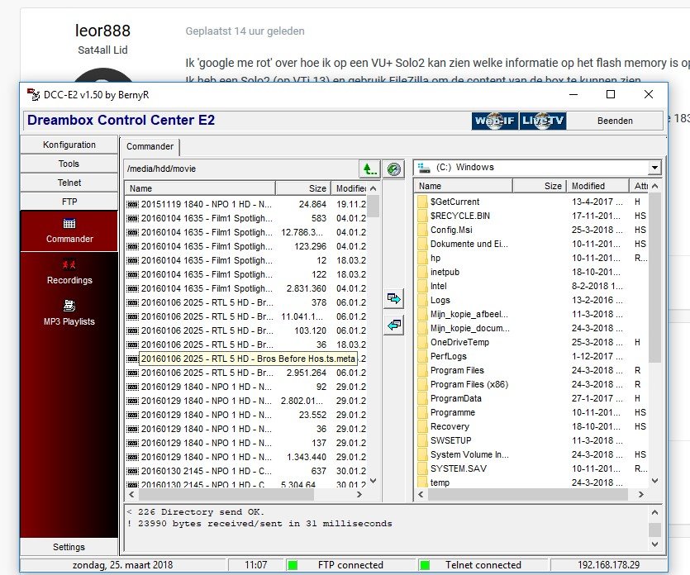Open the Recordings sidebar icon
Screen dimensions: 690x575
click(69, 264)
